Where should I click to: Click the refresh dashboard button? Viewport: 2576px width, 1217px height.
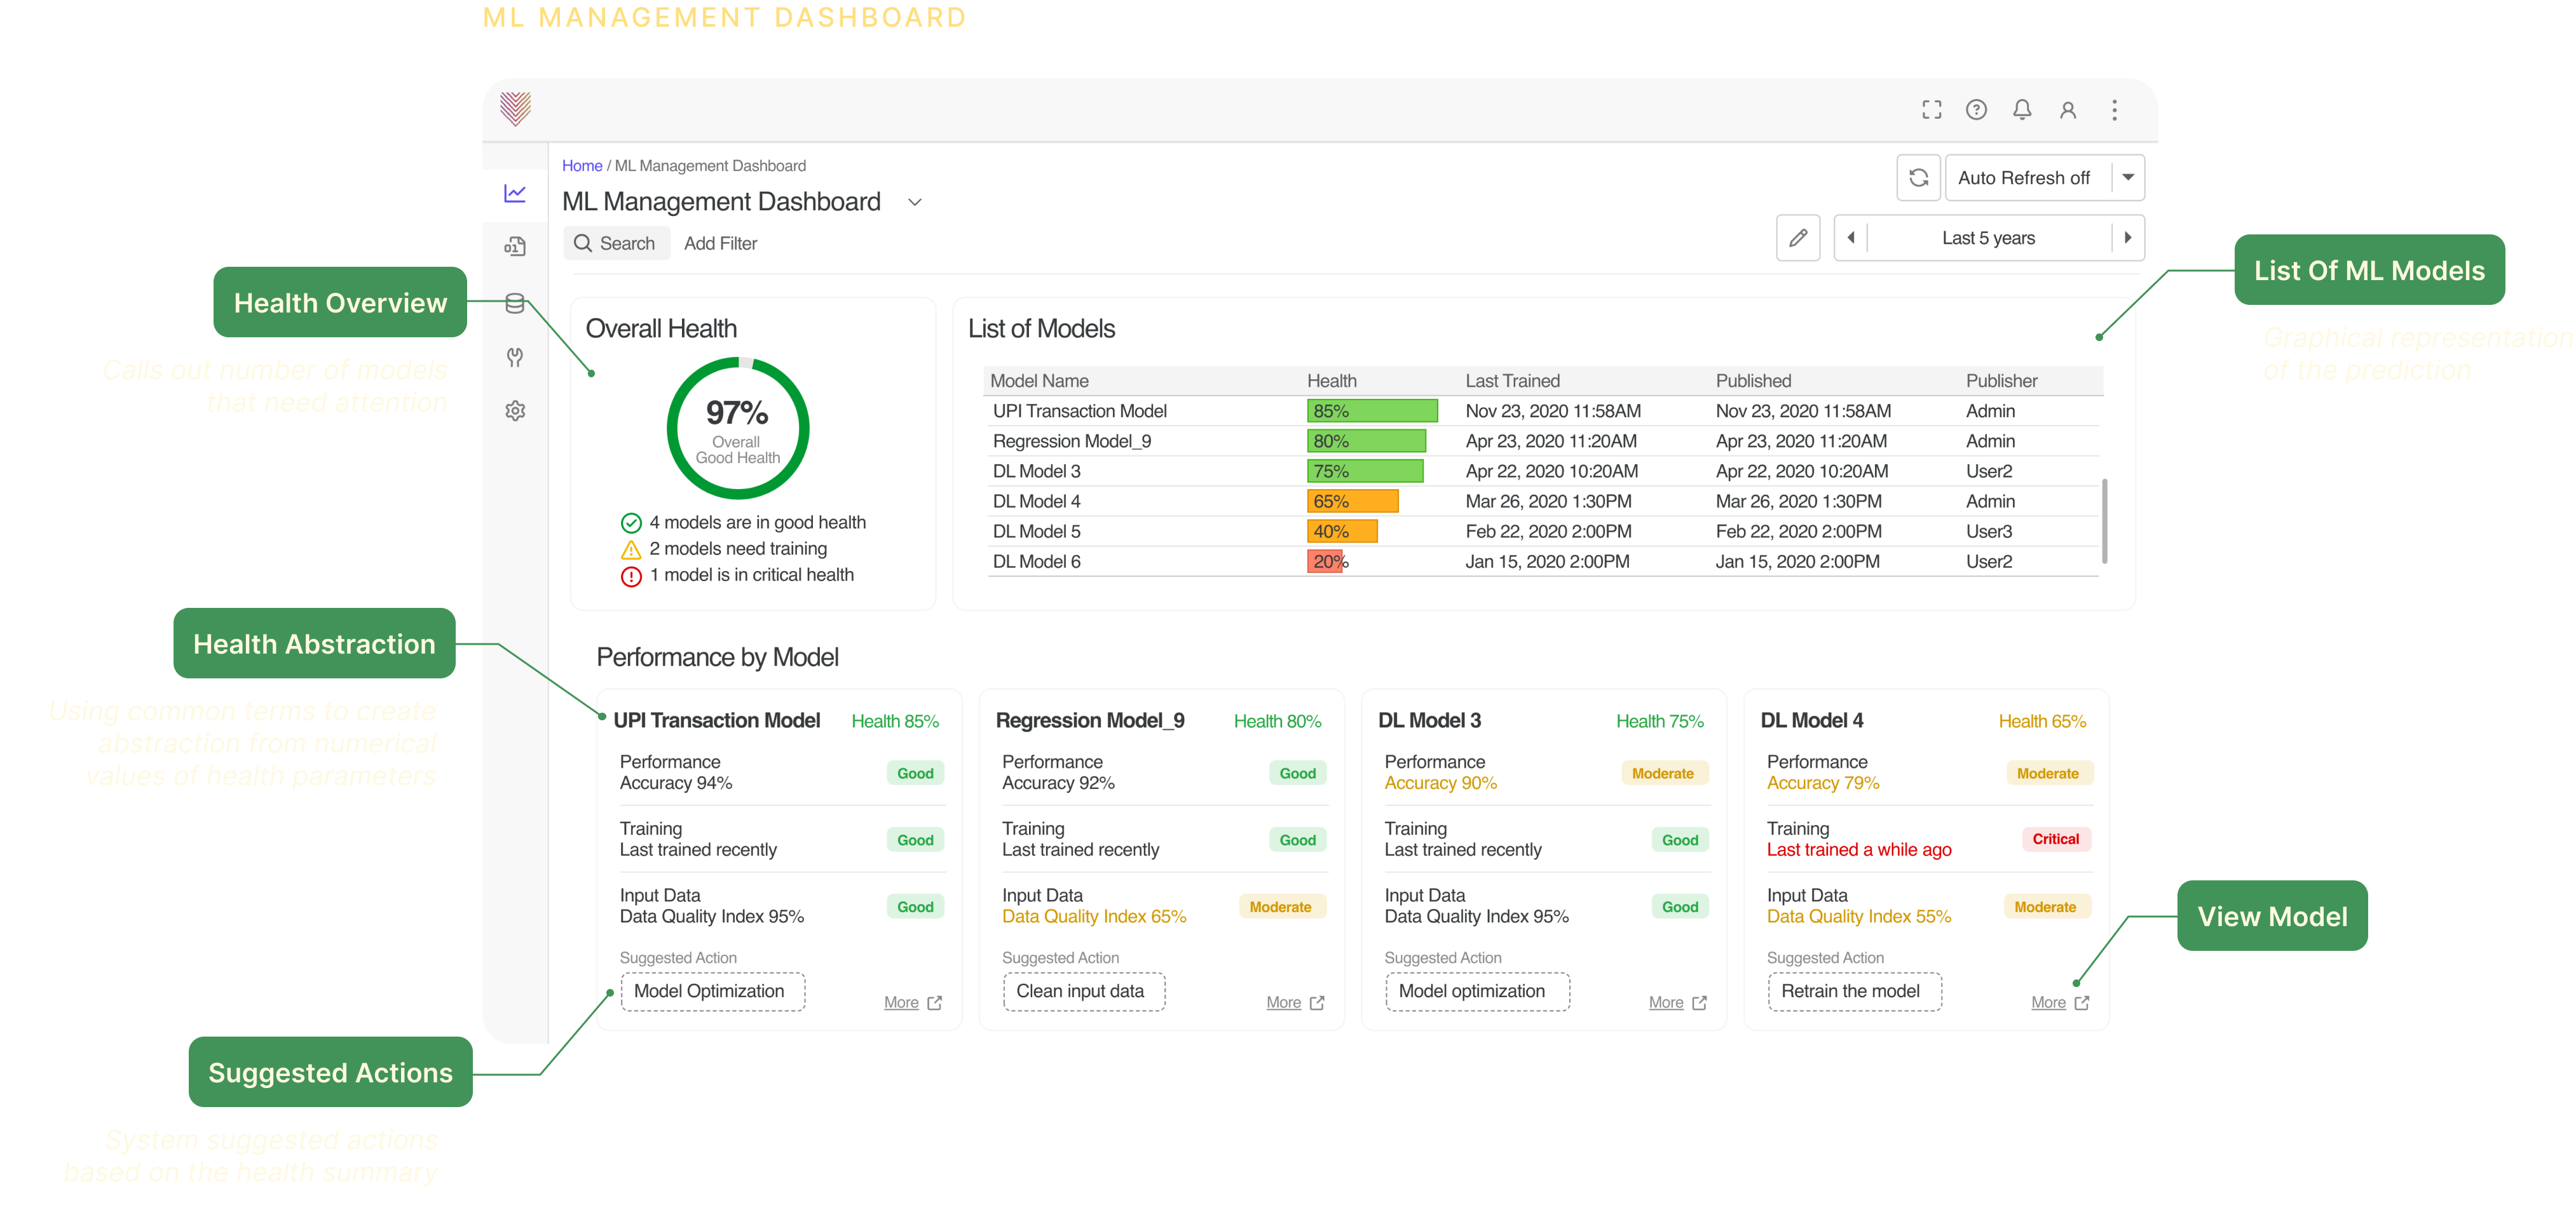(x=1918, y=178)
